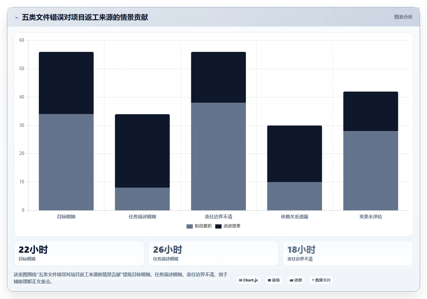Click the 依赖关系遗漏 dark upper bar segment
Viewport: 427px width, 299px height.
pyautogui.click(x=295, y=154)
